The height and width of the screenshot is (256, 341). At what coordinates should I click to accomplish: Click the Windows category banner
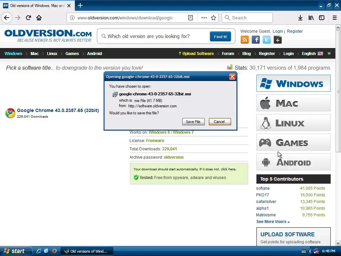293,83
